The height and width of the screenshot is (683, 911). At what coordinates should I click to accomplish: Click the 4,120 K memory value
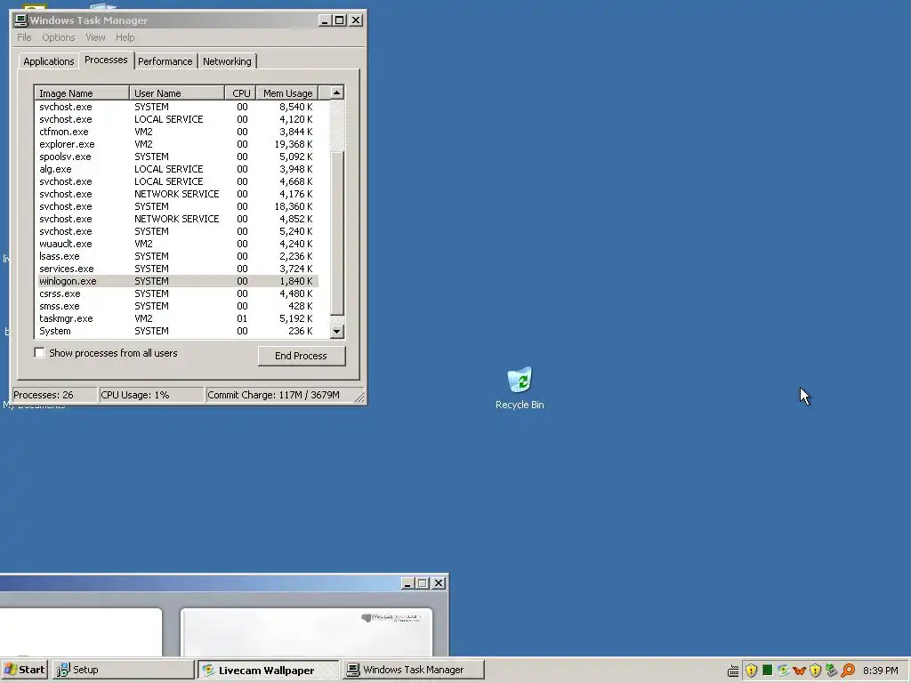pyautogui.click(x=295, y=119)
